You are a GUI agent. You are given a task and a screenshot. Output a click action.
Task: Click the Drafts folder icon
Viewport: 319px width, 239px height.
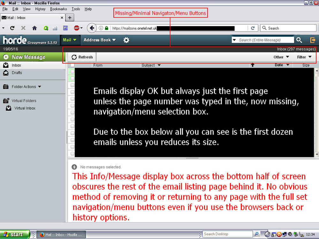(6, 72)
